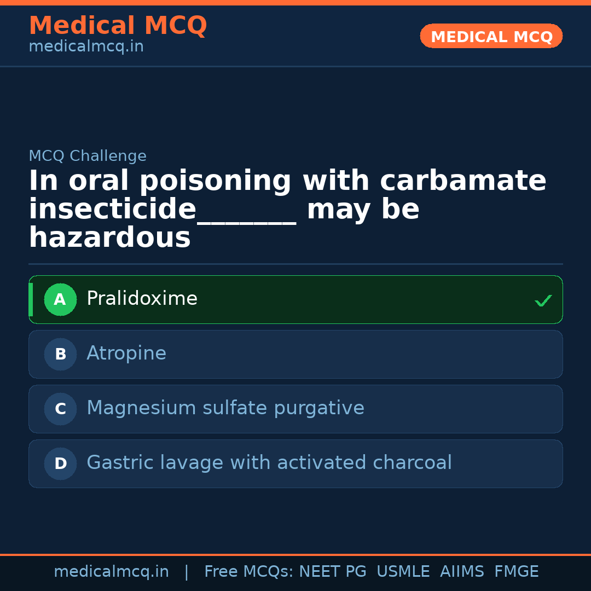
Task: Click the green checkmark on Pralidoxime
Action: coord(543,300)
